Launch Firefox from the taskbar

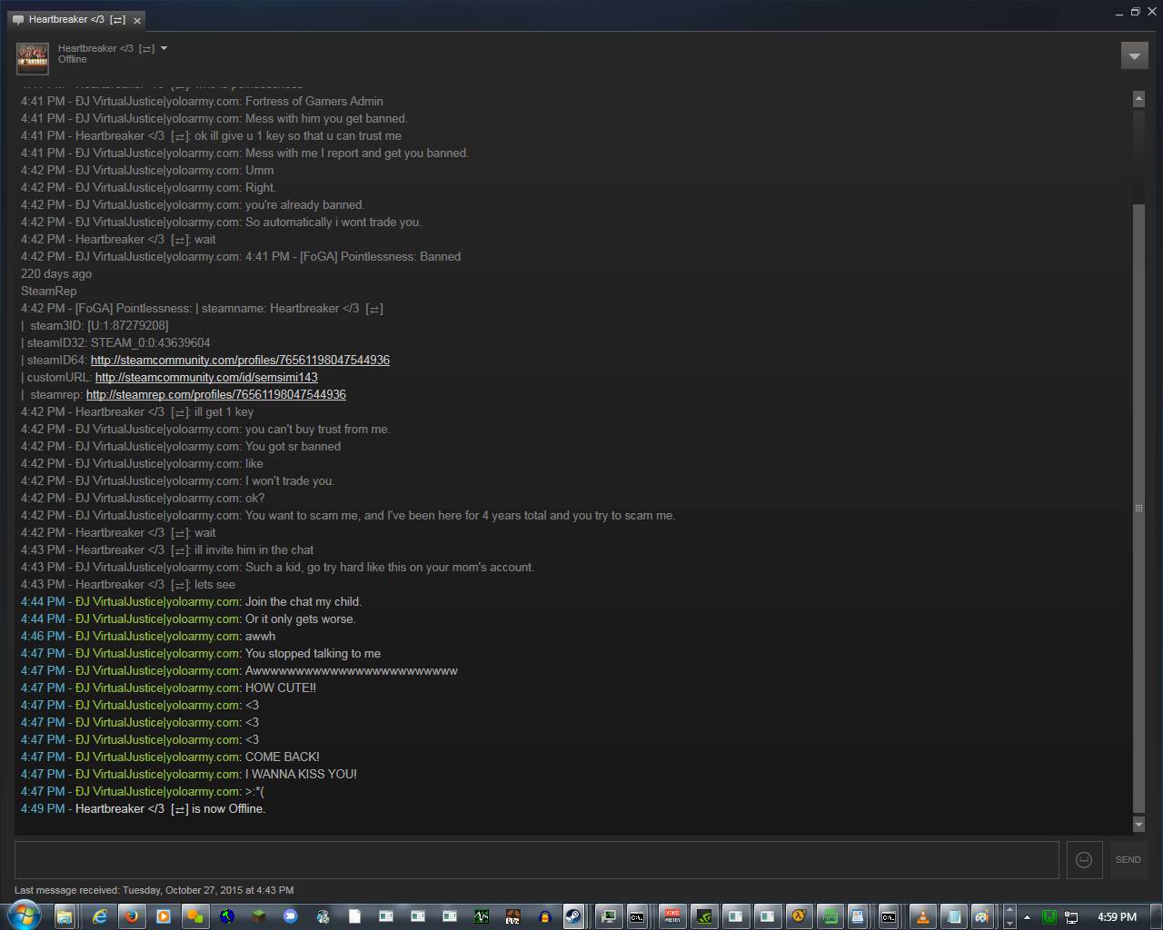[132, 916]
